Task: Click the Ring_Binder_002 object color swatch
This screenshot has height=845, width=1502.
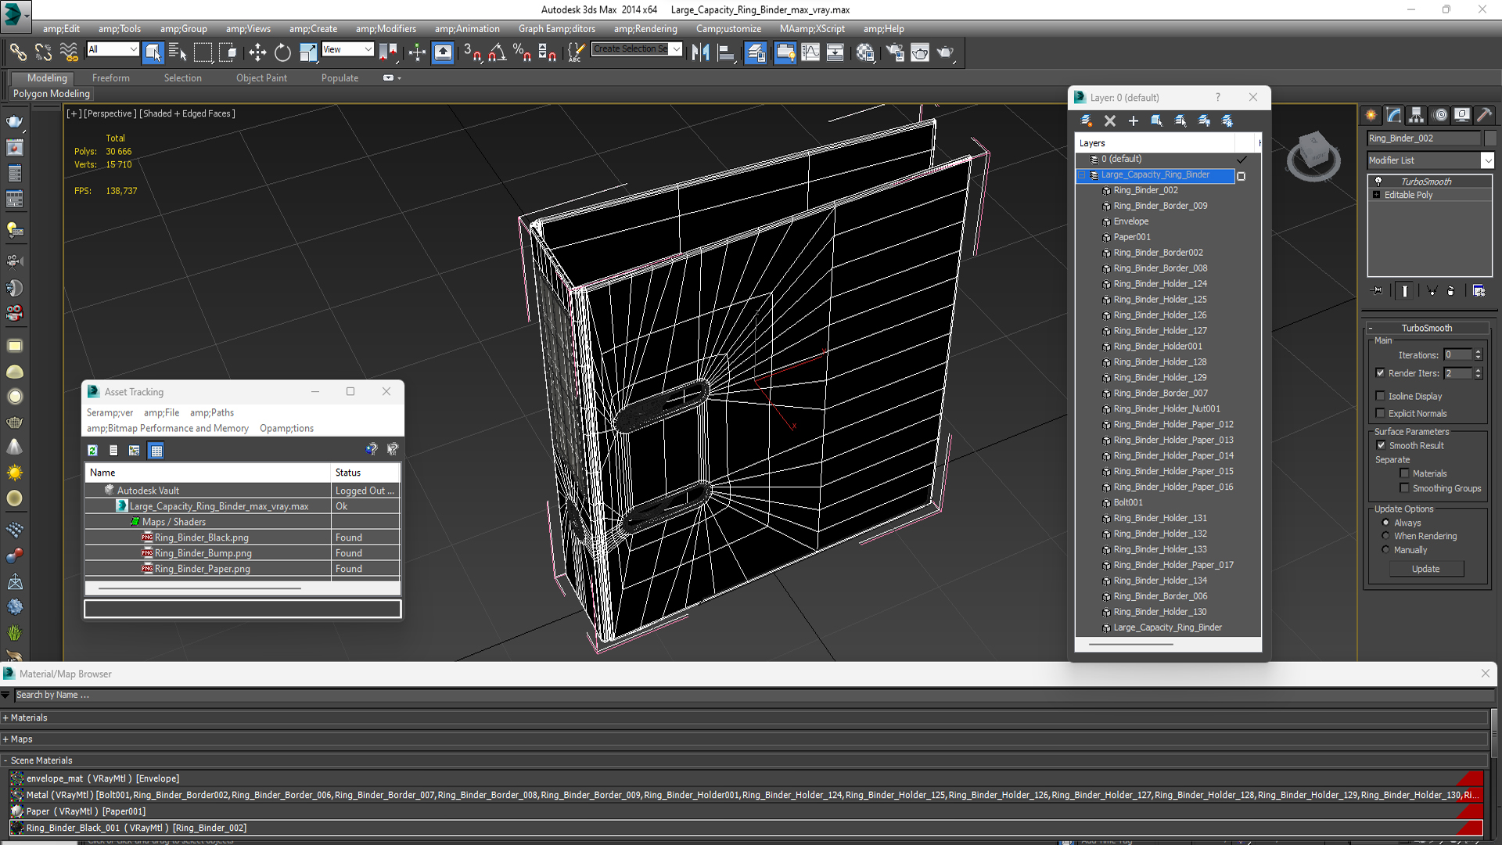Action: pos(1489,138)
